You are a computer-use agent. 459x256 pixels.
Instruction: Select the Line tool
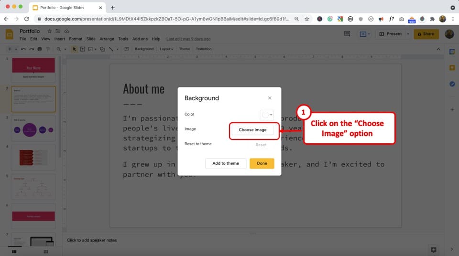(111, 49)
